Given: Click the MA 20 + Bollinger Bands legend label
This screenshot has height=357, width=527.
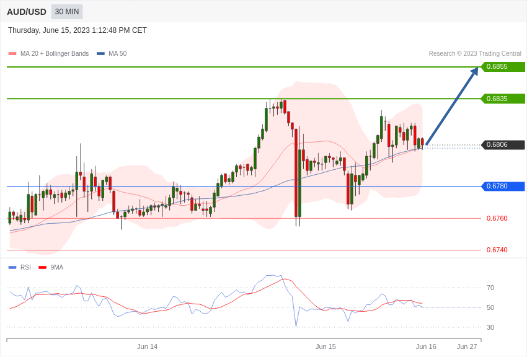Looking at the screenshot, I should pos(55,54).
